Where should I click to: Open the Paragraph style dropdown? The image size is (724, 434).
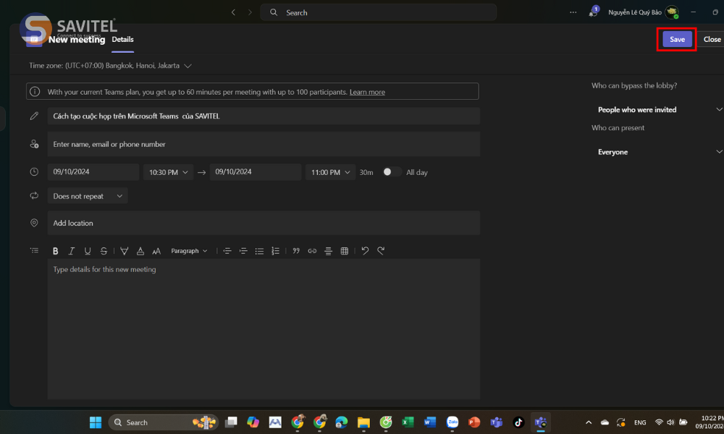tap(189, 251)
